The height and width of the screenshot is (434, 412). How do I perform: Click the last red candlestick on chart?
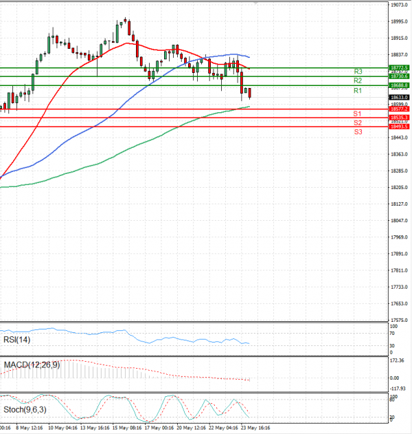tap(249, 94)
